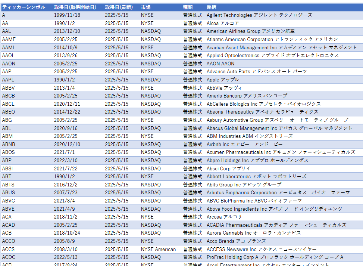363x266 pixels.
Task: Click the 2020/9/16 date cell
Action: 66,128
